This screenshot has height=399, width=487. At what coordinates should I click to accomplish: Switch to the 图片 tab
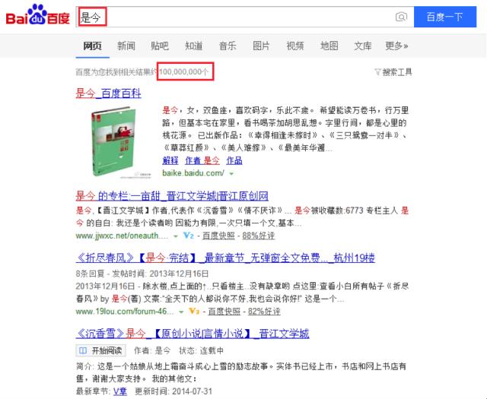click(261, 46)
